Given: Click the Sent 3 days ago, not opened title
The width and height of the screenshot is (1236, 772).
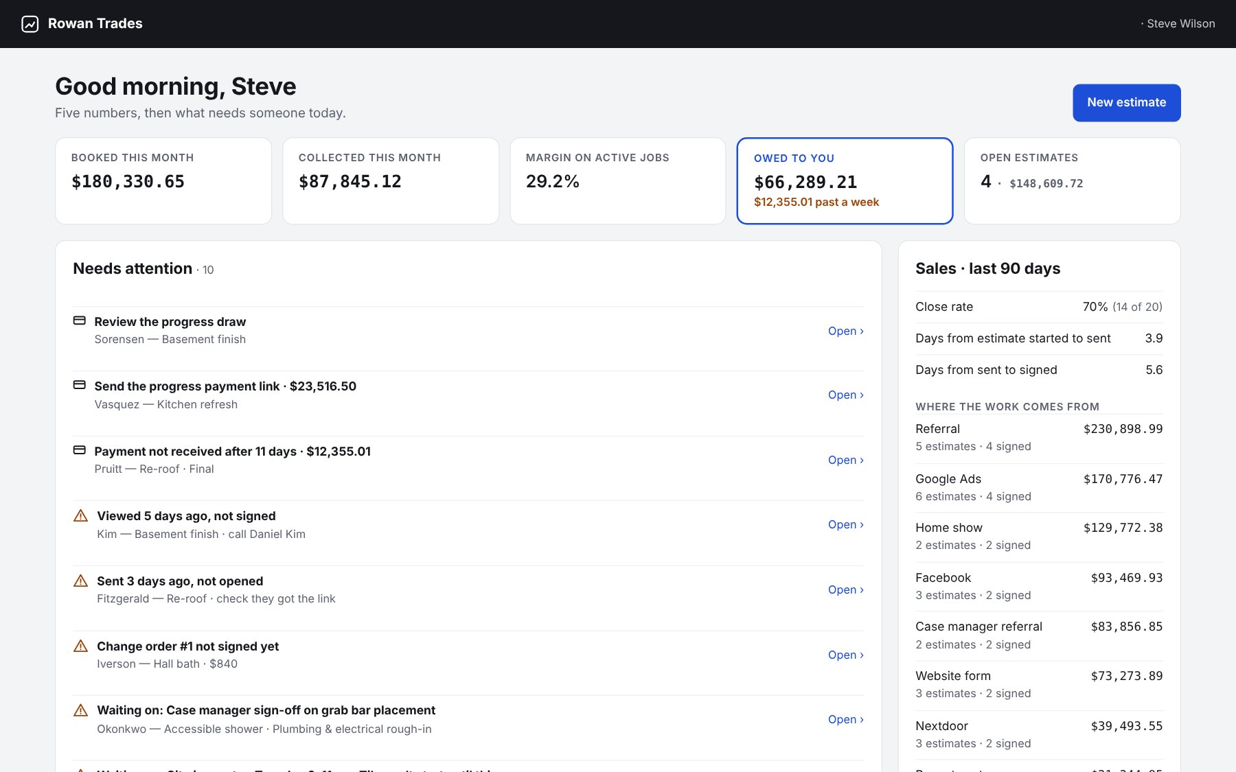Looking at the screenshot, I should [x=180, y=581].
